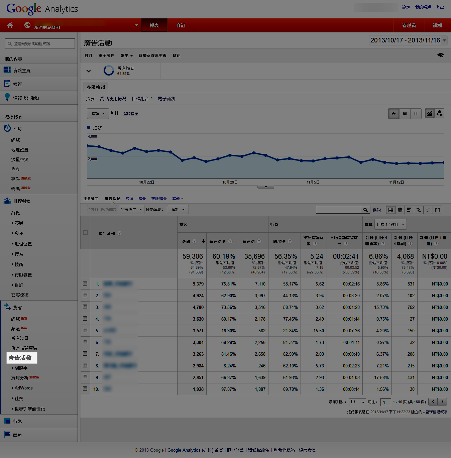
Task: Check the checkbox for row 10
Action: pos(85,389)
